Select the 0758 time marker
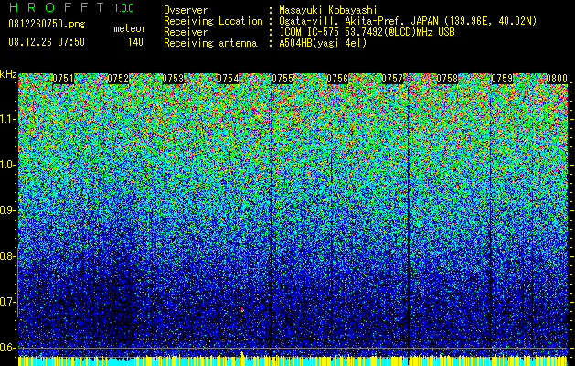The height and width of the screenshot is (366, 575). point(447,79)
